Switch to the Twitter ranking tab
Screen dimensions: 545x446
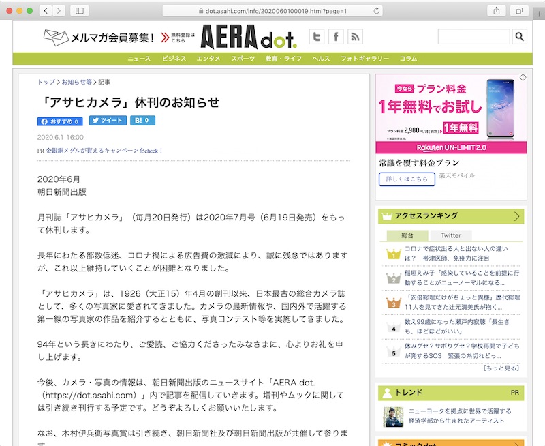click(x=450, y=234)
